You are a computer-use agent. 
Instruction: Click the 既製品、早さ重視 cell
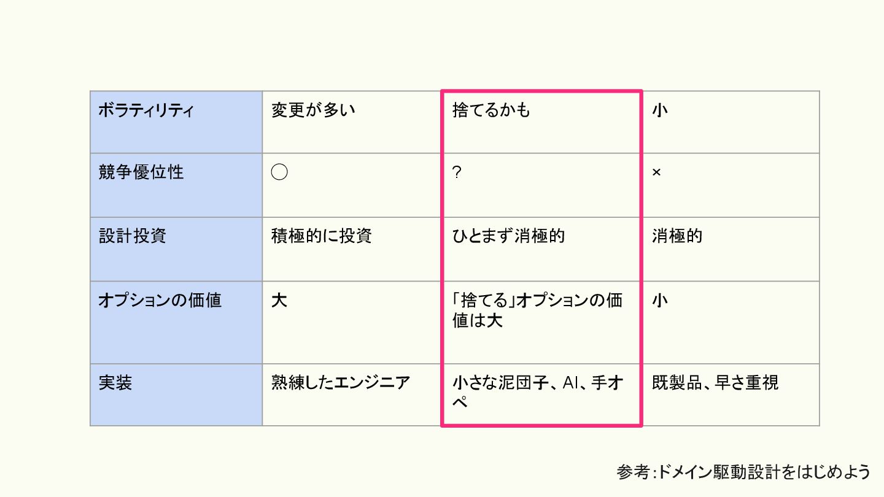[731, 394]
